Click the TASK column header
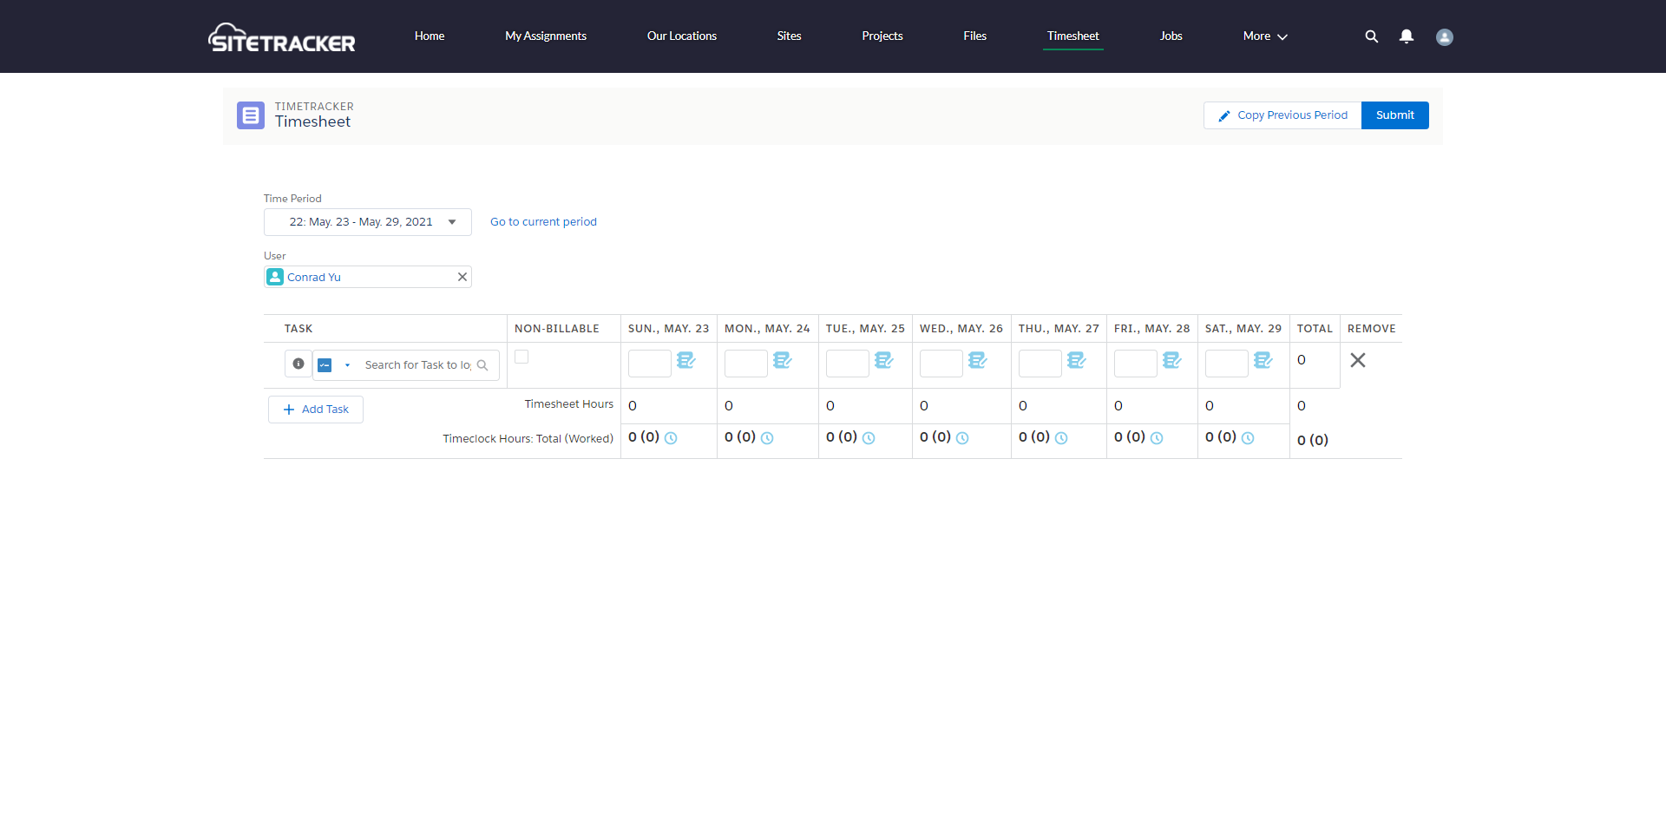The height and width of the screenshot is (813, 1666). coord(298,329)
